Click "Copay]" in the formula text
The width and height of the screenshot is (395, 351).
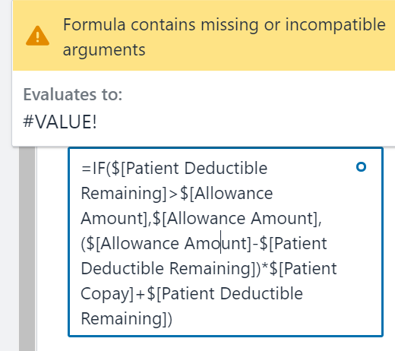(107, 294)
